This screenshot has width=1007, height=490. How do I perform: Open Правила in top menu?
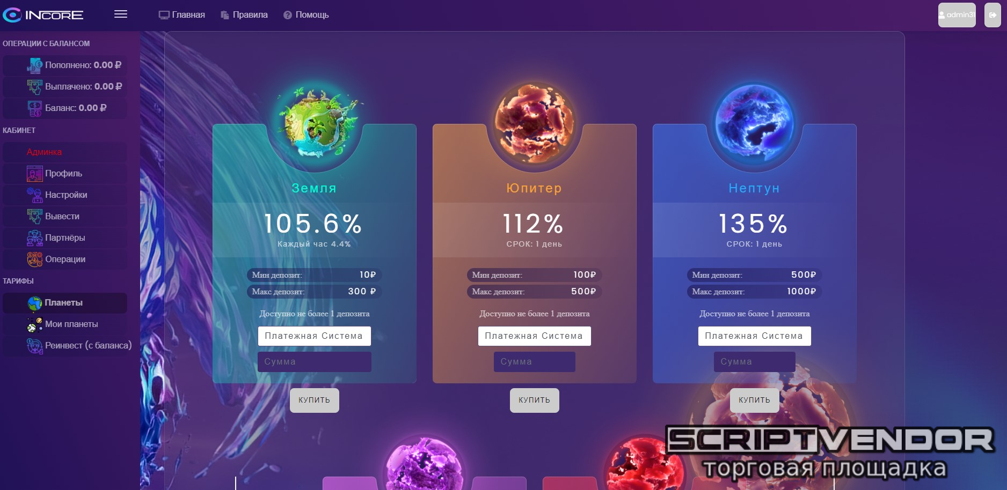click(244, 15)
